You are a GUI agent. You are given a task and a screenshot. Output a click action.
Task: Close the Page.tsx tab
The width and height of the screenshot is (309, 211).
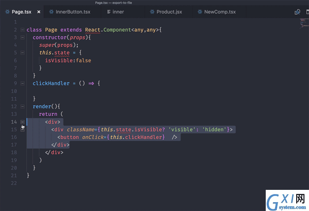click(39, 12)
